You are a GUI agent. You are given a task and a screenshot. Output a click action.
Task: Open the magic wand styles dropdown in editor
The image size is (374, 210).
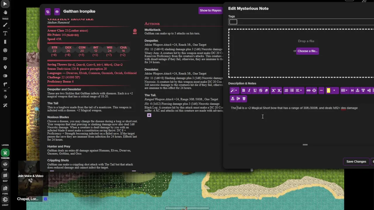[234, 90]
